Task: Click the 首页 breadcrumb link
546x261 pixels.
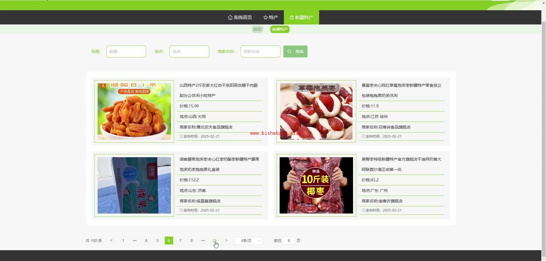Action: click(x=257, y=29)
